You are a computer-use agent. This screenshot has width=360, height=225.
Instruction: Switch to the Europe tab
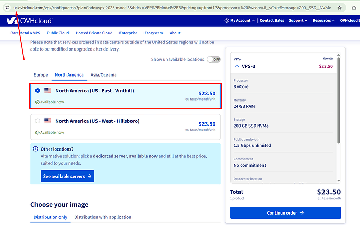click(41, 75)
